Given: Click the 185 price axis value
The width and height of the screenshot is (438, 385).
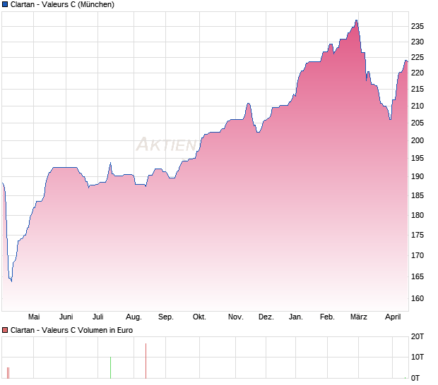Looking at the screenshot, I should (x=418, y=196).
